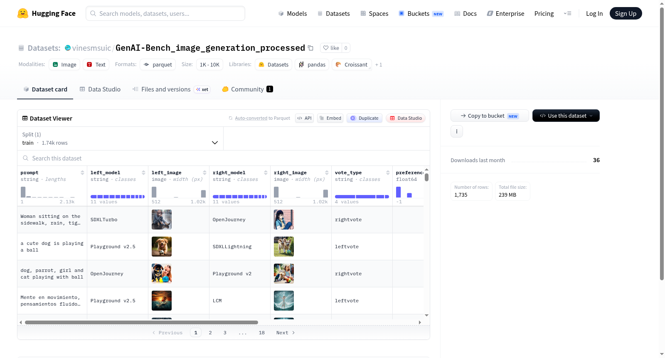Image resolution: width=665 pixels, height=358 pixels.
Task: Click the heart like icon
Action: point(326,48)
